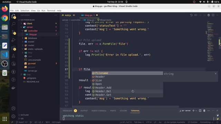Image resolution: width=221 pixels, height=124 pixels.
Task: Select Filename autocomplete suggestion
Action: [x=127, y=73]
